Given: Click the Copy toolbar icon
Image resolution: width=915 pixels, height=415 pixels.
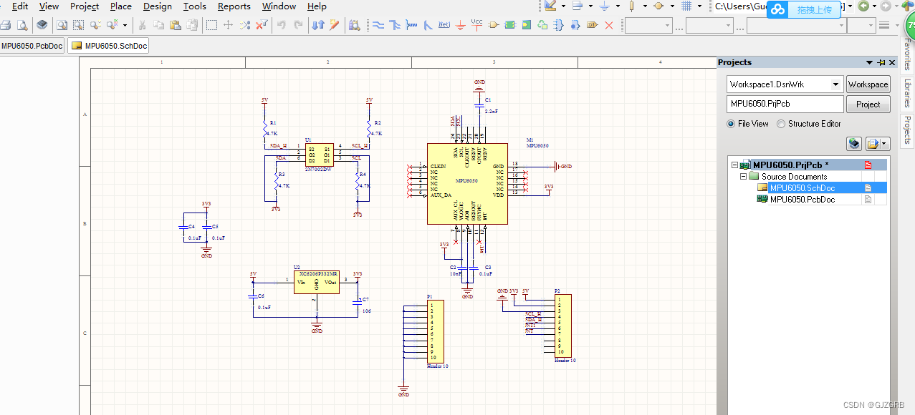Looking at the screenshot, I should tap(158, 25).
